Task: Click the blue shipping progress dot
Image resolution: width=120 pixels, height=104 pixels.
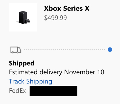Action: click(x=110, y=49)
